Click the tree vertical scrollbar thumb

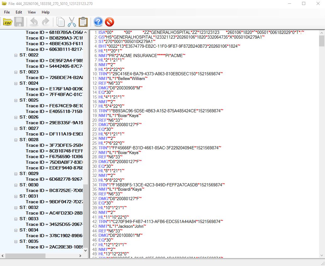pos(85,215)
